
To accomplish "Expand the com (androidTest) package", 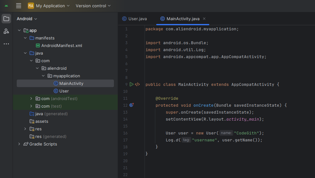I will click(31, 98).
